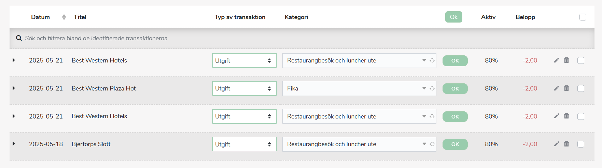This screenshot has height=168, width=602.
Task: Click the search magnifier icon
Action: pyautogui.click(x=19, y=38)
